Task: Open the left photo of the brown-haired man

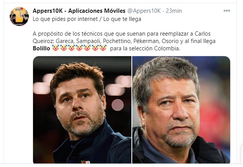Action: [x=82, y=110]
